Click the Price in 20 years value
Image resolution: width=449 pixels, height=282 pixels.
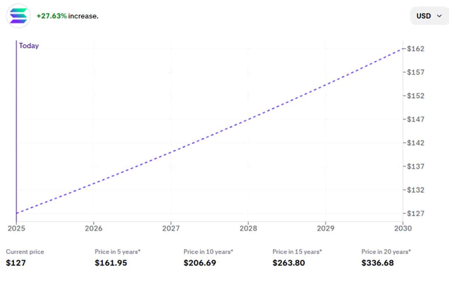378,263
